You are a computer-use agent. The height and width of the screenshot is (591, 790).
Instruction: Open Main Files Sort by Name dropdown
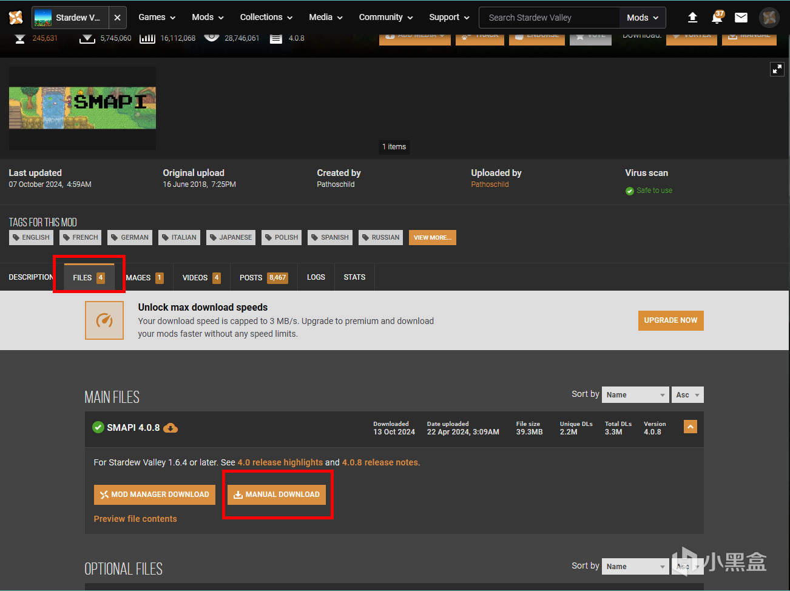pyautogui.click(x=635, y=395)
